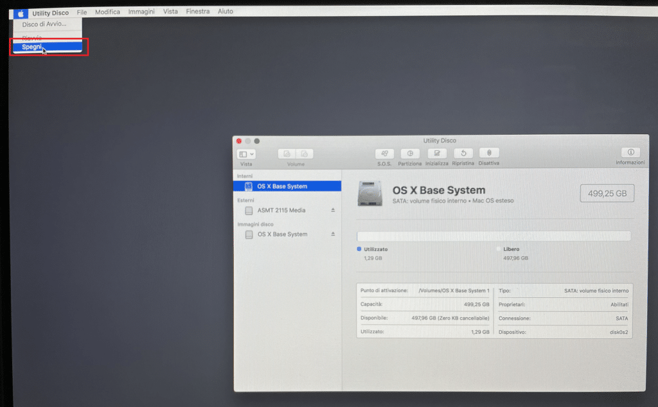The height and width of the screenshot is (407, 658).
Task: Click the Interni sidebar header
Action: (x=245, y=176)
